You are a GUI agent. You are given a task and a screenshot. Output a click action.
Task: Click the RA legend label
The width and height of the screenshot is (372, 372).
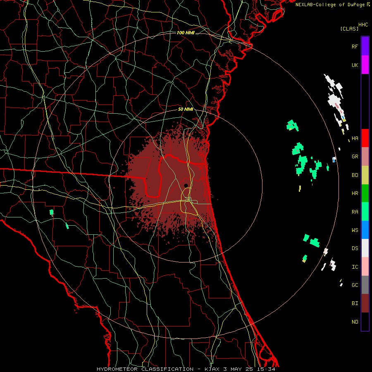coord(355,212)
